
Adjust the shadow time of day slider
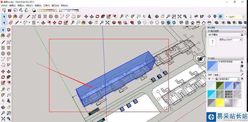point(69,11)
